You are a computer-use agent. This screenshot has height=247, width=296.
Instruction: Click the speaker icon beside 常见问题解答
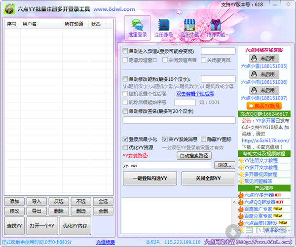(241, 181)
